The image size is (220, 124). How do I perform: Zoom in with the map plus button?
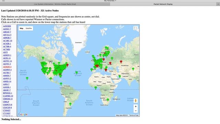click(x=135, y=106)
